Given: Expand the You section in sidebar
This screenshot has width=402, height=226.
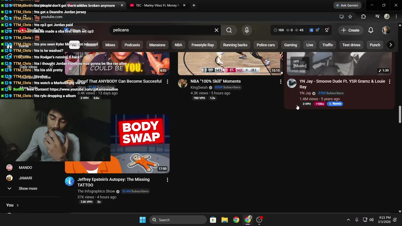Looking at the screenshot, I should tap(13, 205).
